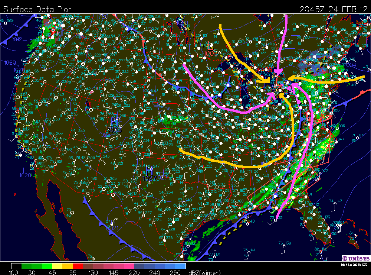
Task: Select the black legend swatch above -100
Action: [16, 266]
